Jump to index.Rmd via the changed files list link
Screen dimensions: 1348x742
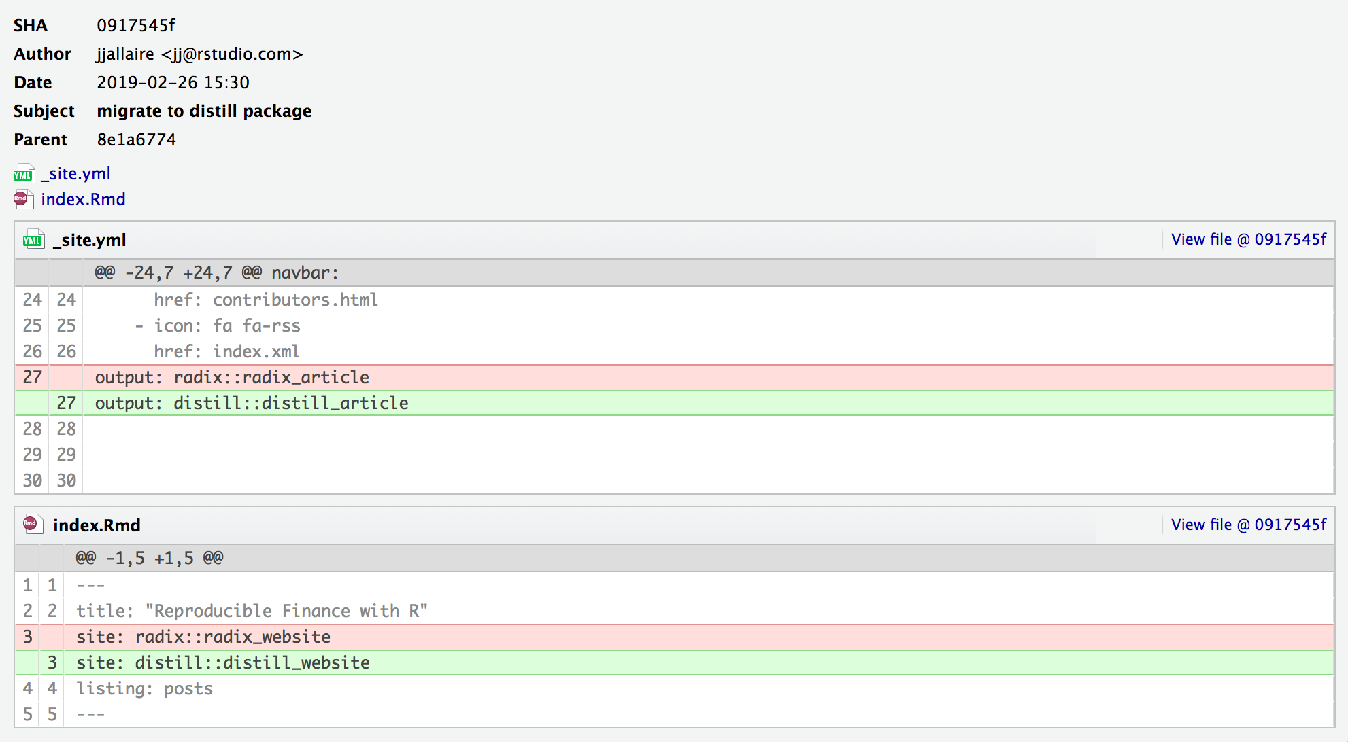click(x=83, y=199)
